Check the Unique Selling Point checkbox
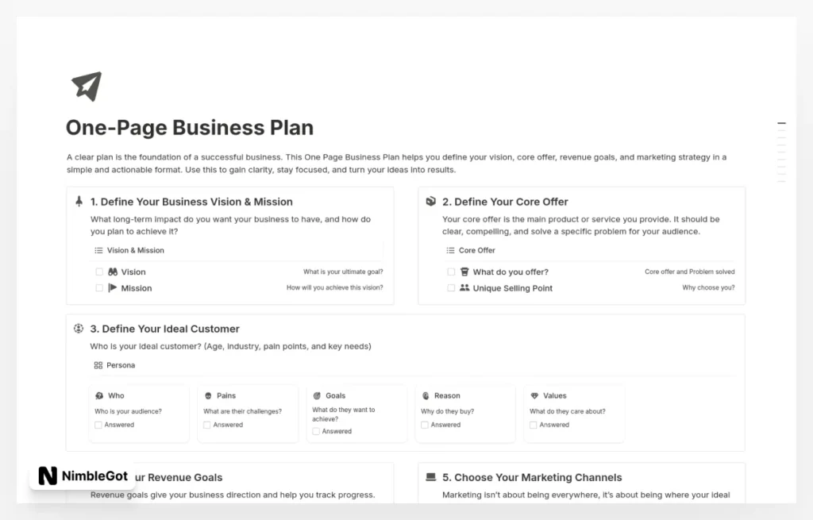 point(451,288)
